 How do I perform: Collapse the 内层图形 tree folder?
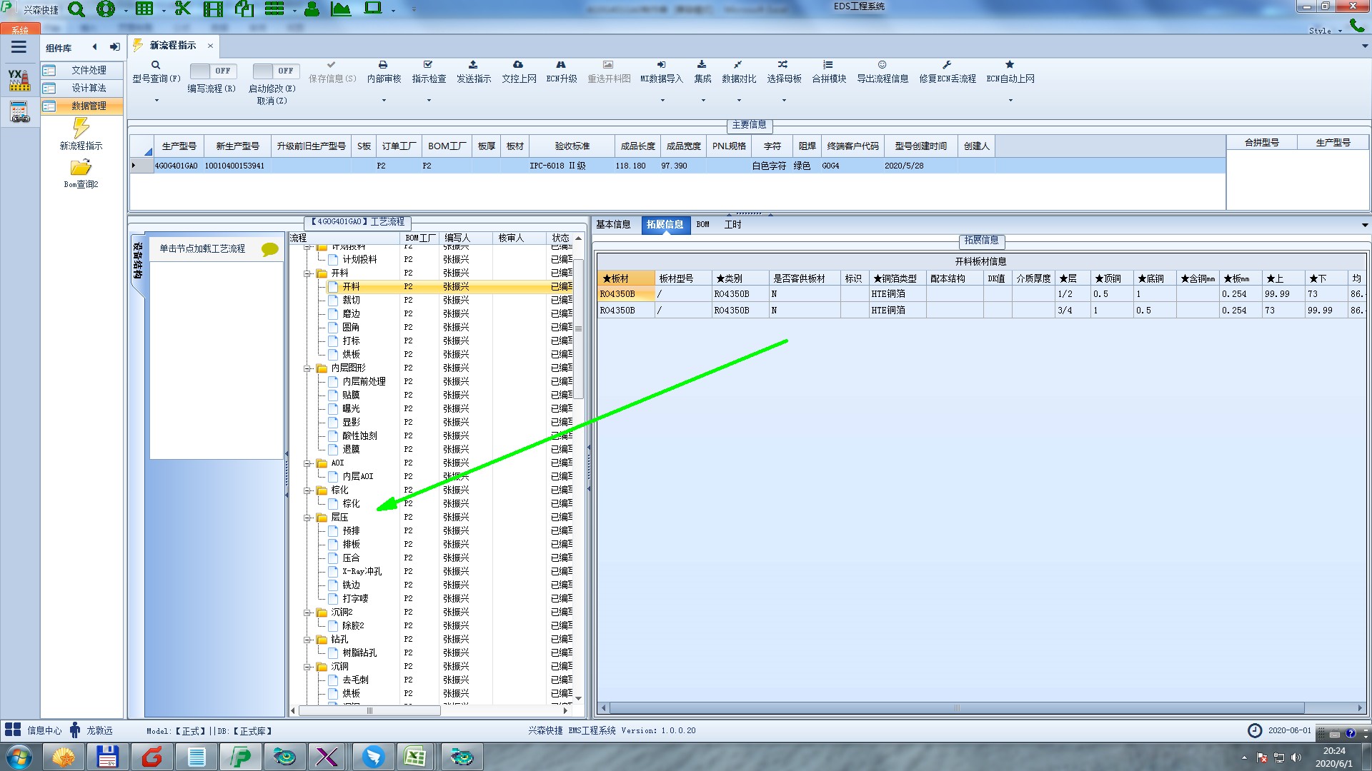coord(307,368)
